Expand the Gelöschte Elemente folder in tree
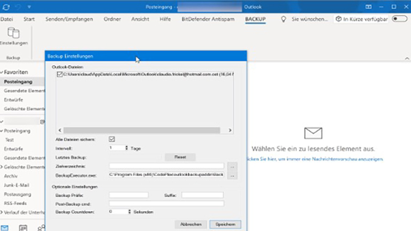The height and width of the screenshot is (231, 411). point(2,167)
